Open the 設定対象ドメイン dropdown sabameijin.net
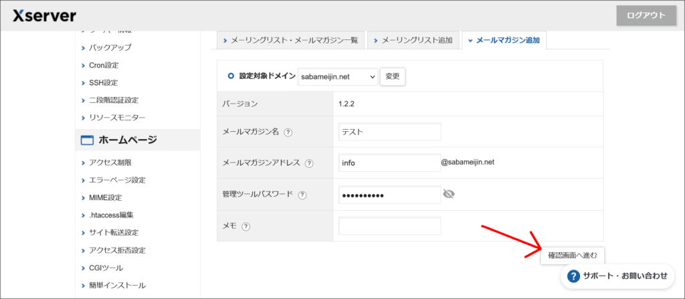 click(x=338, y=76)
